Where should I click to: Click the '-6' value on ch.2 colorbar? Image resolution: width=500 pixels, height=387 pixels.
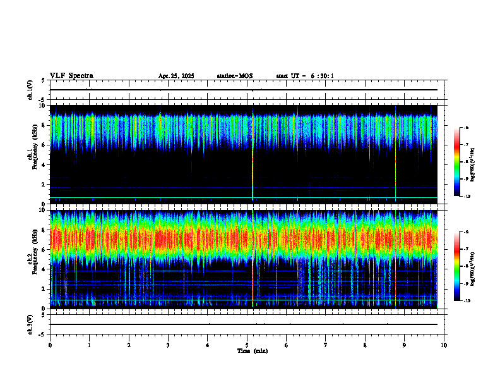pos(466,232)
